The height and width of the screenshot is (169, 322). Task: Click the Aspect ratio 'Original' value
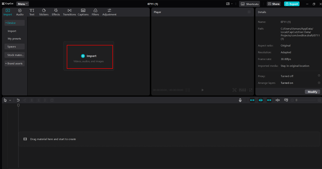[x=286, y=46]
